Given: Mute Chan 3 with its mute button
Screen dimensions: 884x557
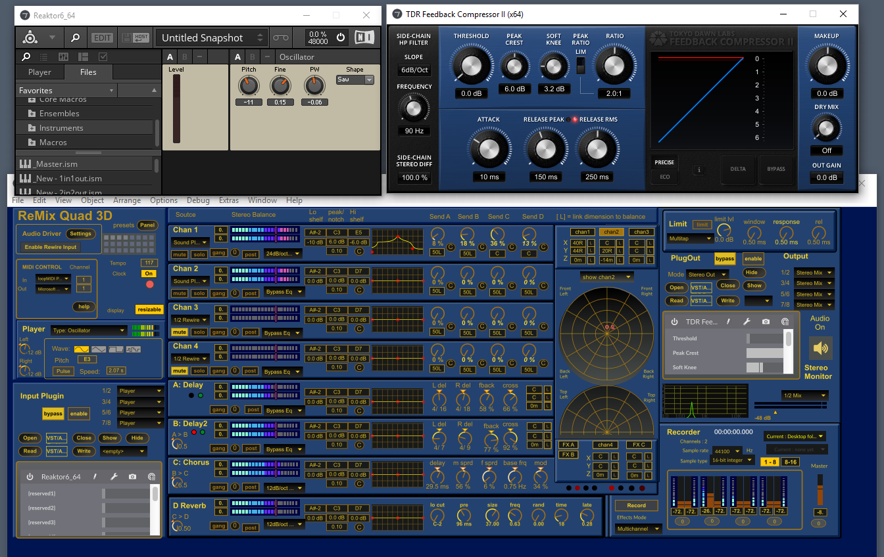Looking at the screenshot, I should pos(179,332).
